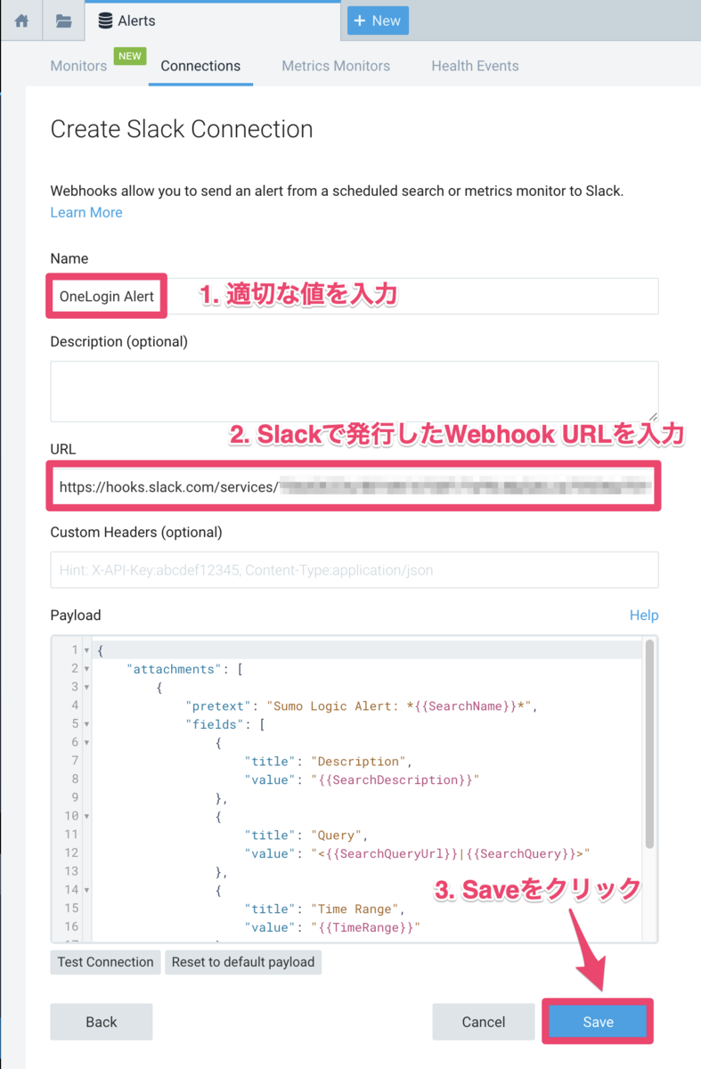The width and height of the screenshot is (701, 1069).
Task: Collapse fold arrow on payload line 3
Action: tap(86, 687)
